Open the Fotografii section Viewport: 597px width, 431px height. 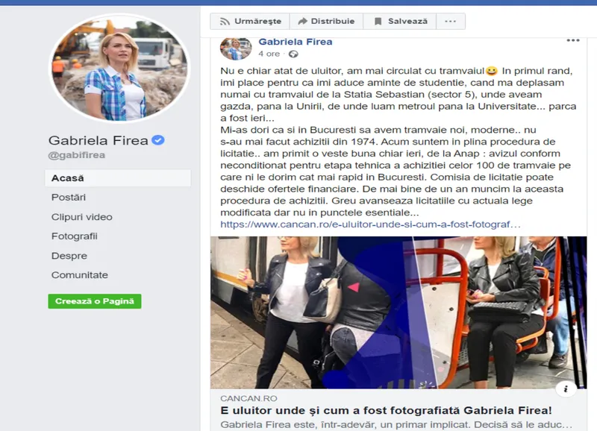click(74, 236)
